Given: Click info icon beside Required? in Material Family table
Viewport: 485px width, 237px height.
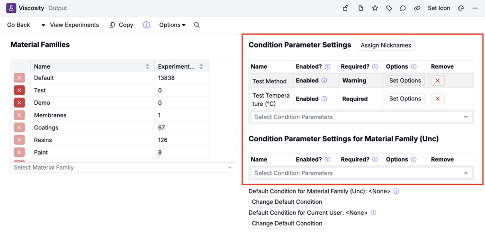Looking at the screenshot, I should tap(375, 159).
